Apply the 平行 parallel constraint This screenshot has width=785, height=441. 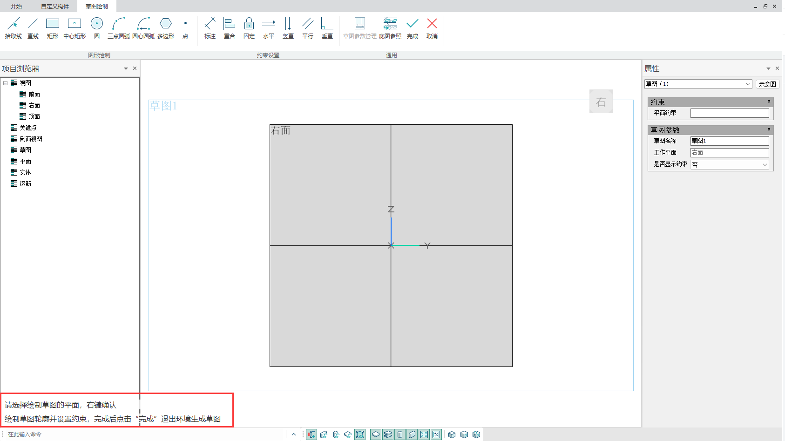pos(308,28)
